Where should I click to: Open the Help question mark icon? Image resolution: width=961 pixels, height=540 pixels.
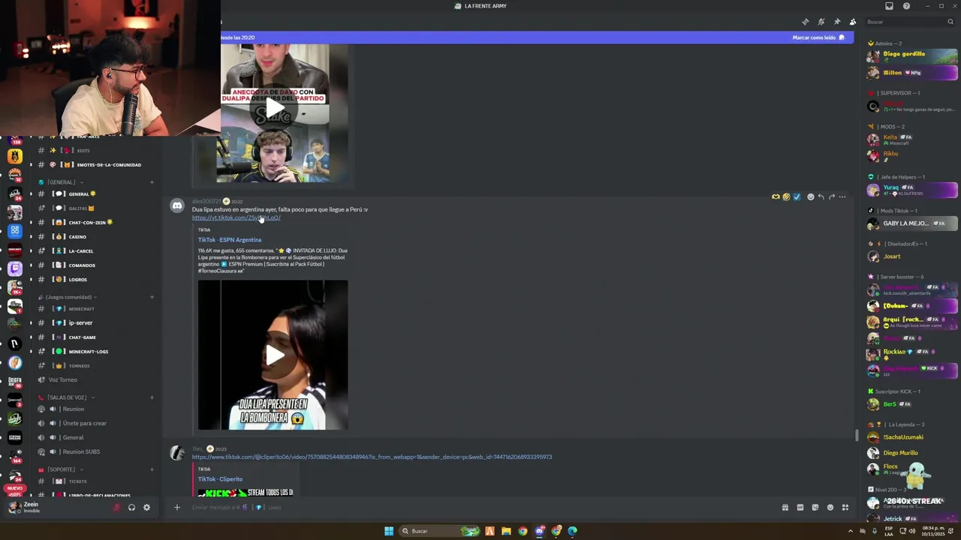(906, 6)
